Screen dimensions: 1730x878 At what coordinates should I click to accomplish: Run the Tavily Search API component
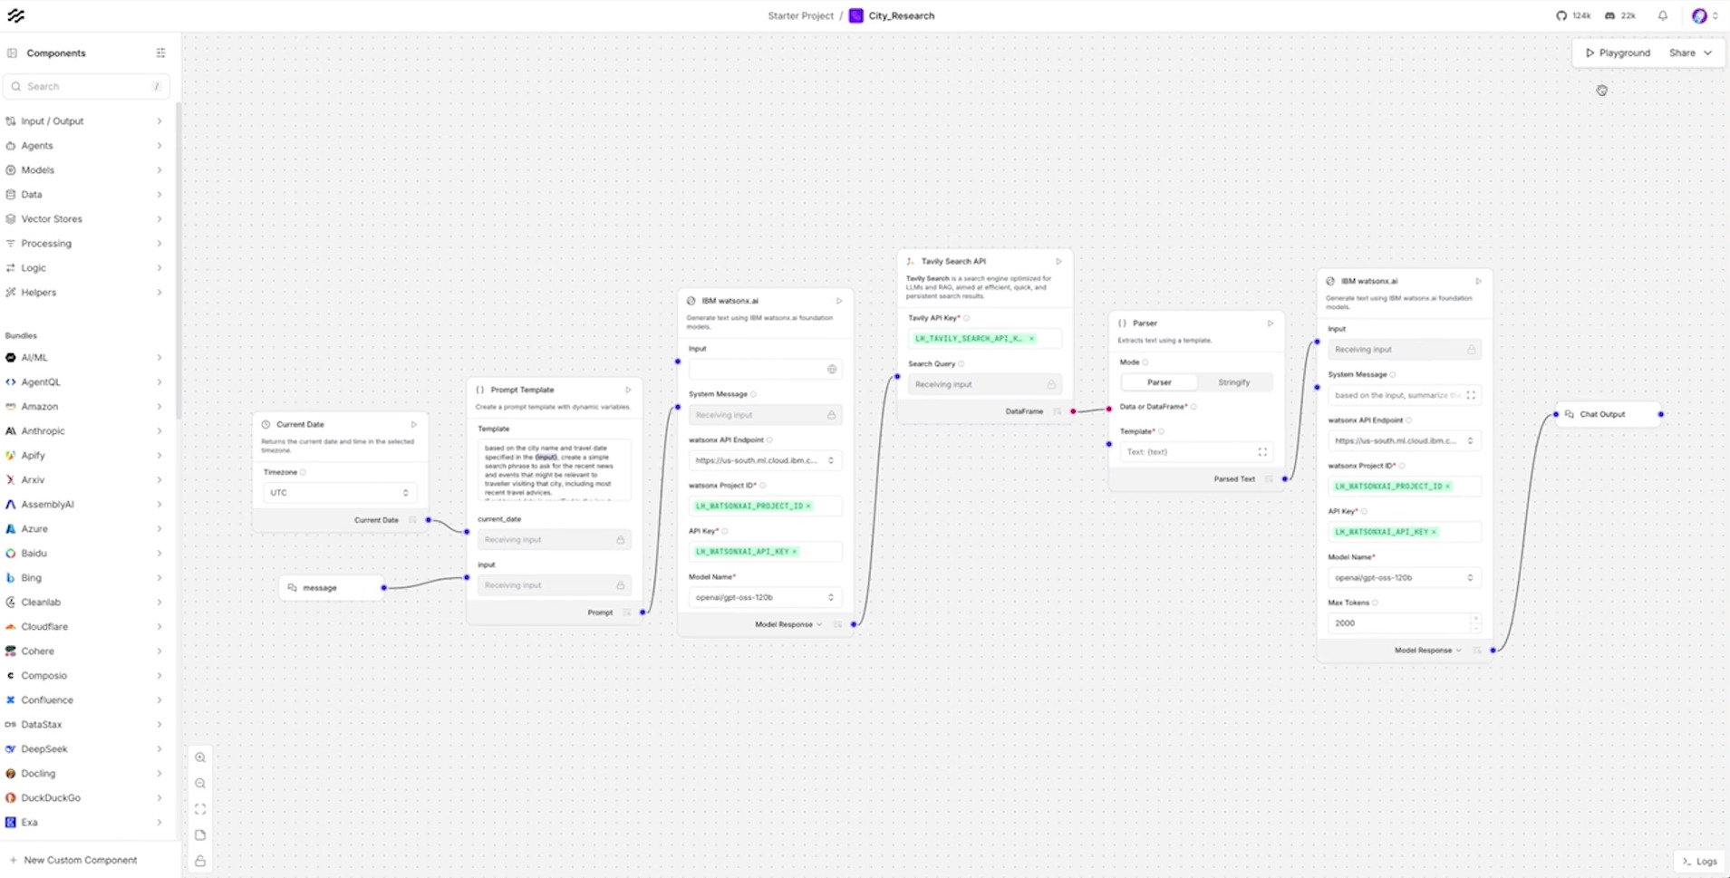(1058, 262)
